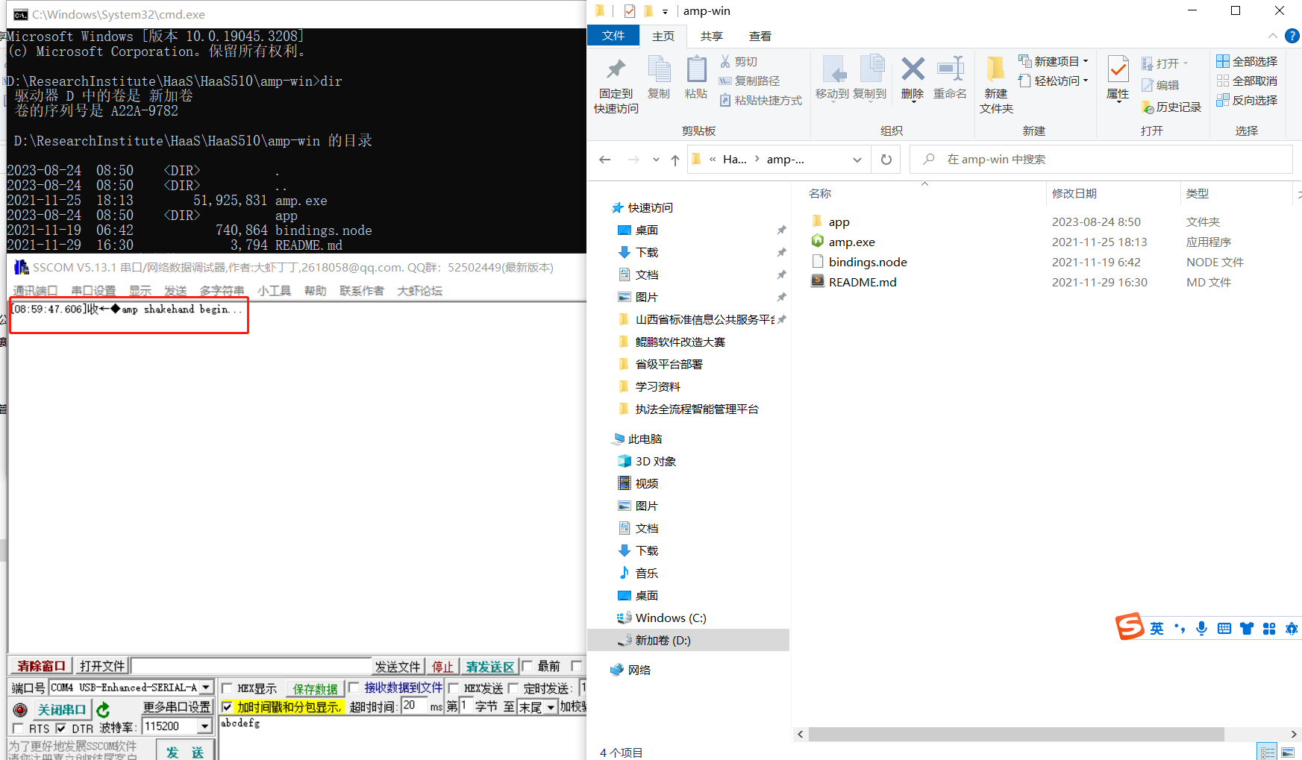Image resolution: width=1302 pixels, height=760 pixels.
Task: Expand the New item (新建项目) dropdown
Action: click(x=1086, y=61)
